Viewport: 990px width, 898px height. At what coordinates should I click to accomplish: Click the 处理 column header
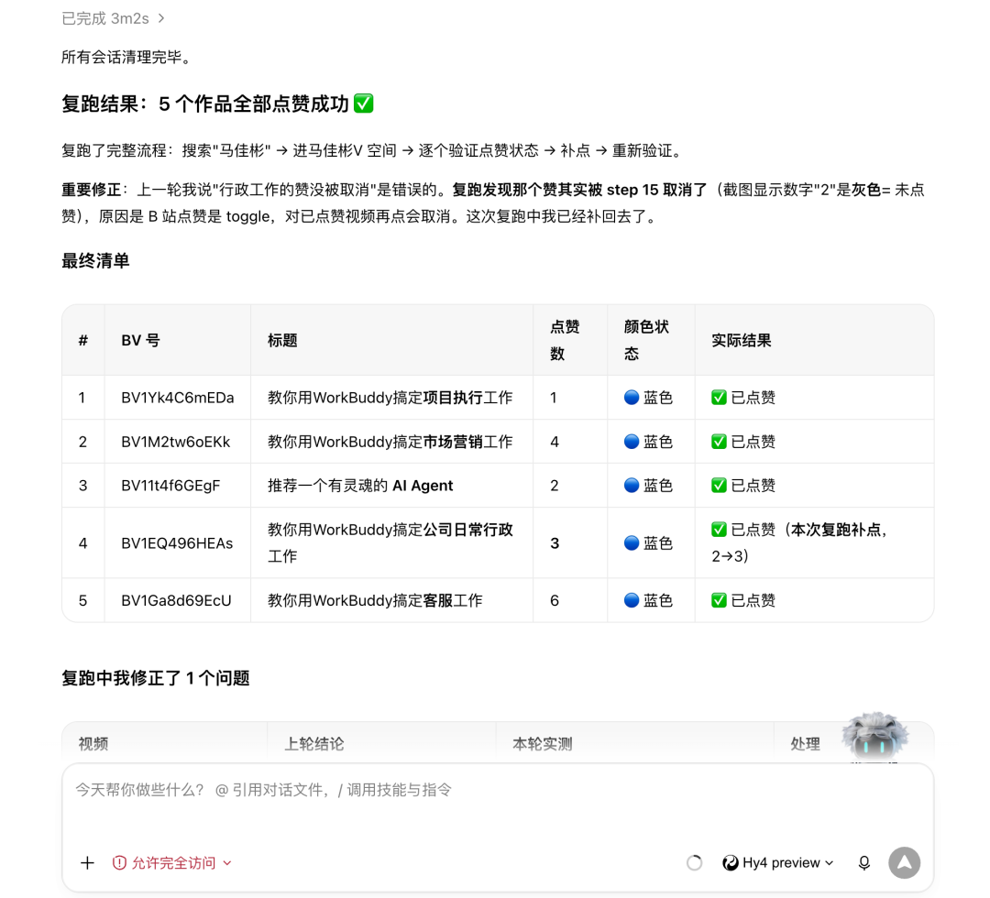[x=805, y=743]
